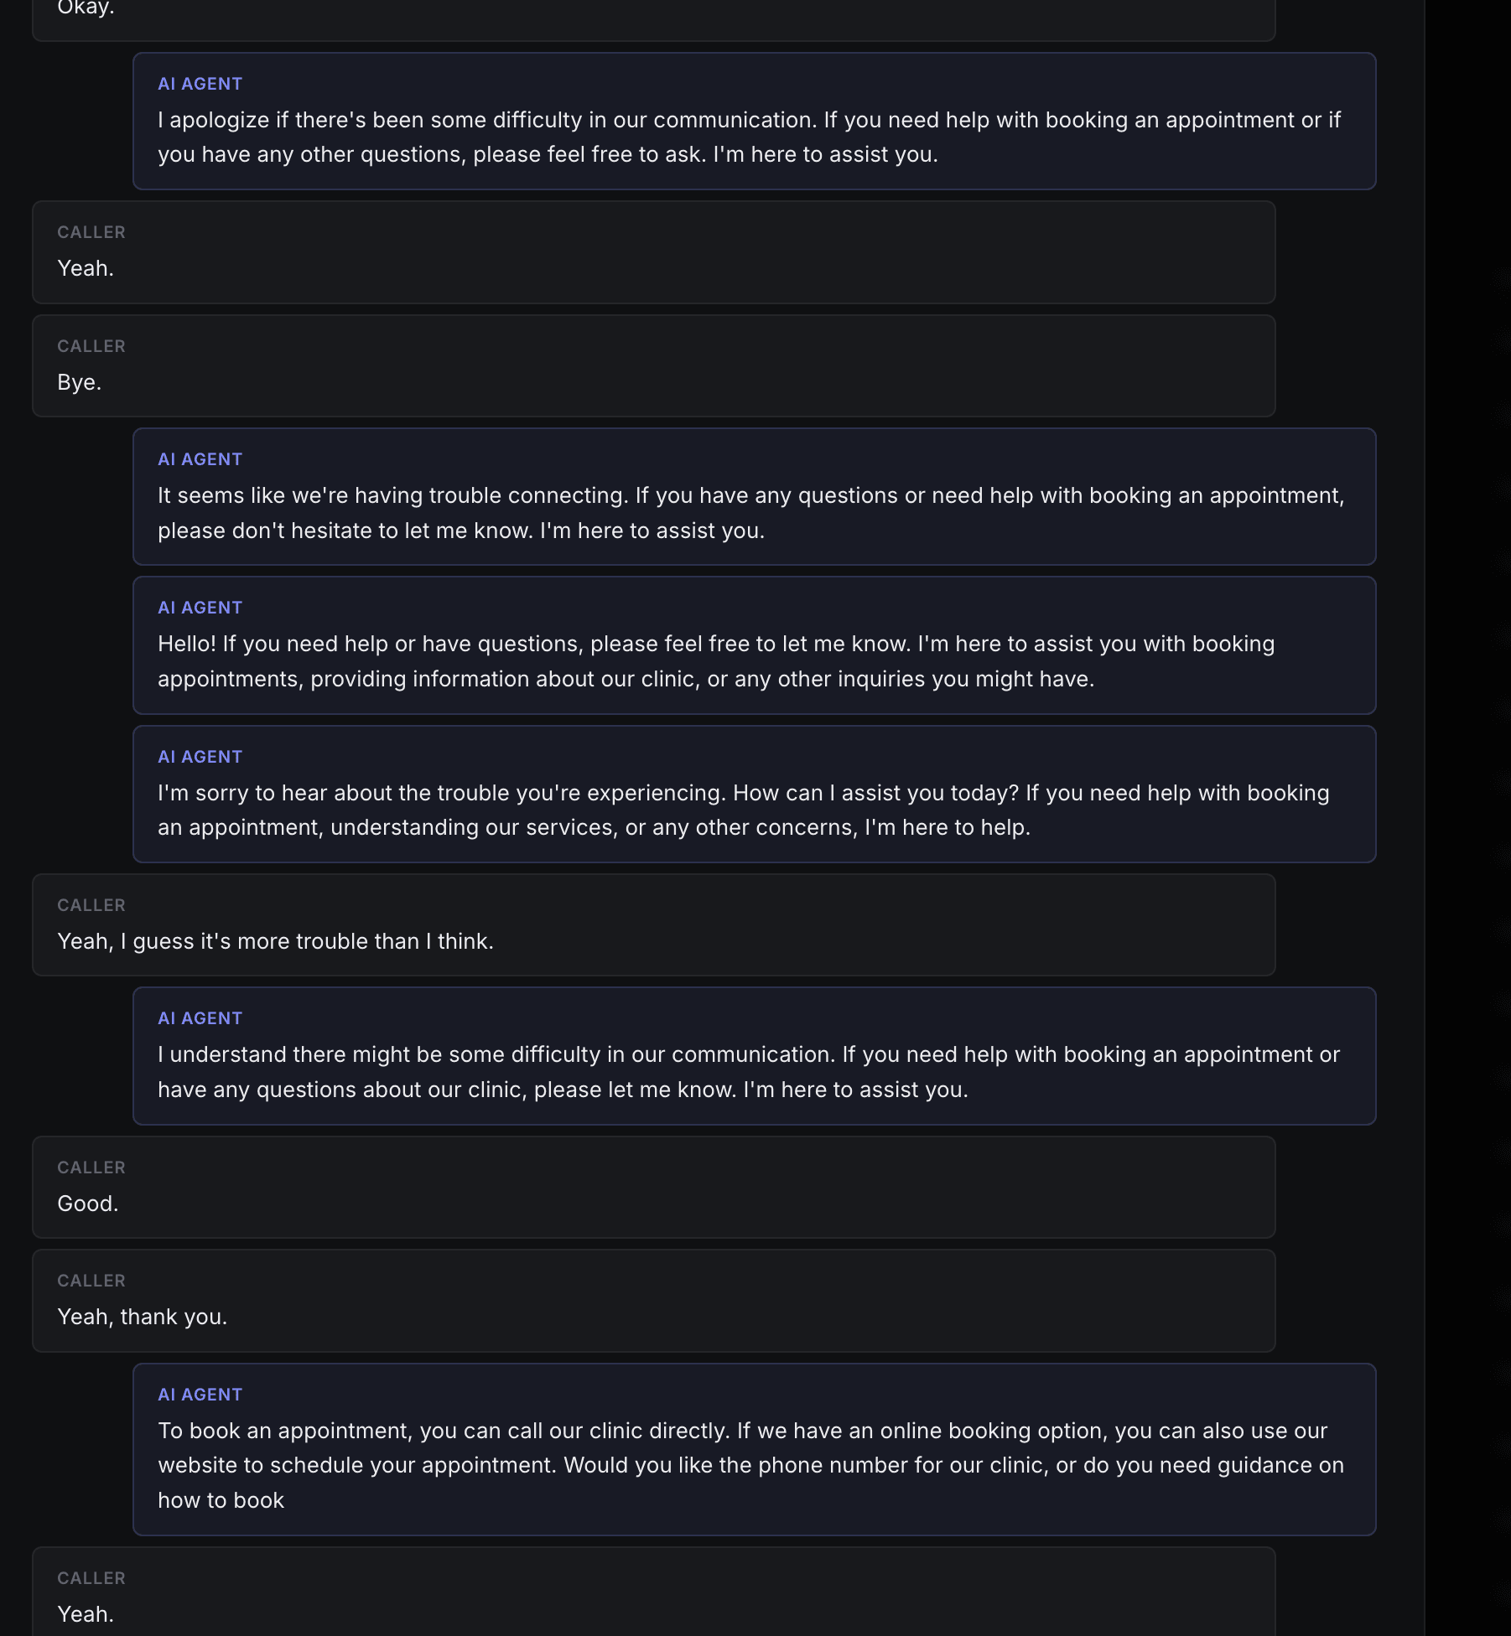Click the AI AGENT label above the "I apologize" message
The image size is (1511, 1636).
point(200,84)
